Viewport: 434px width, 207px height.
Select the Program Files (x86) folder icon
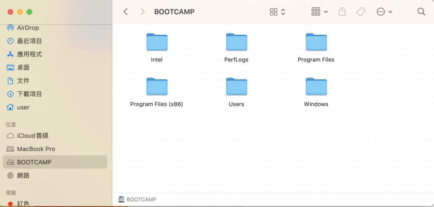click(x=157, y=86)
